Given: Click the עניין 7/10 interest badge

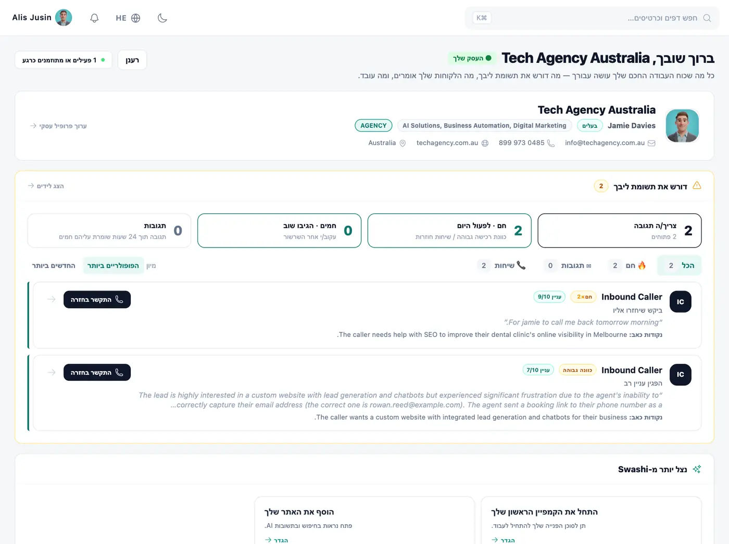Looking at the screenshot, I should click(x=538, y=370).
